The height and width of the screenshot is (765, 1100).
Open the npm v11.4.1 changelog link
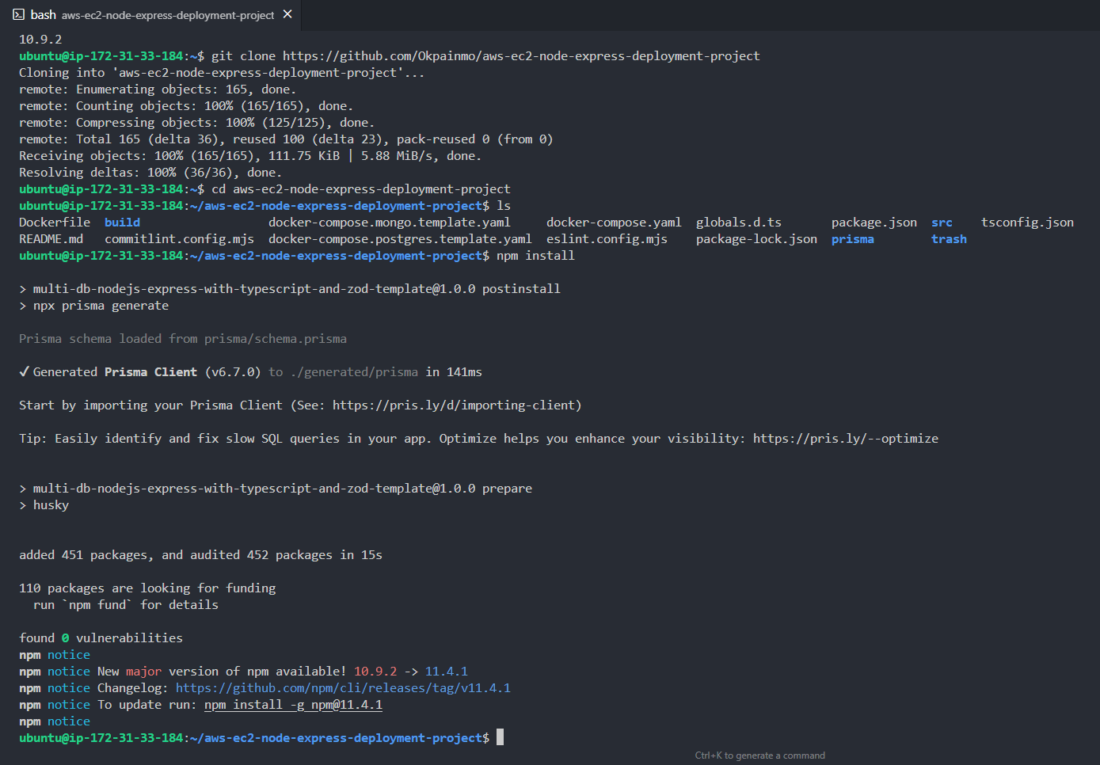343,688
